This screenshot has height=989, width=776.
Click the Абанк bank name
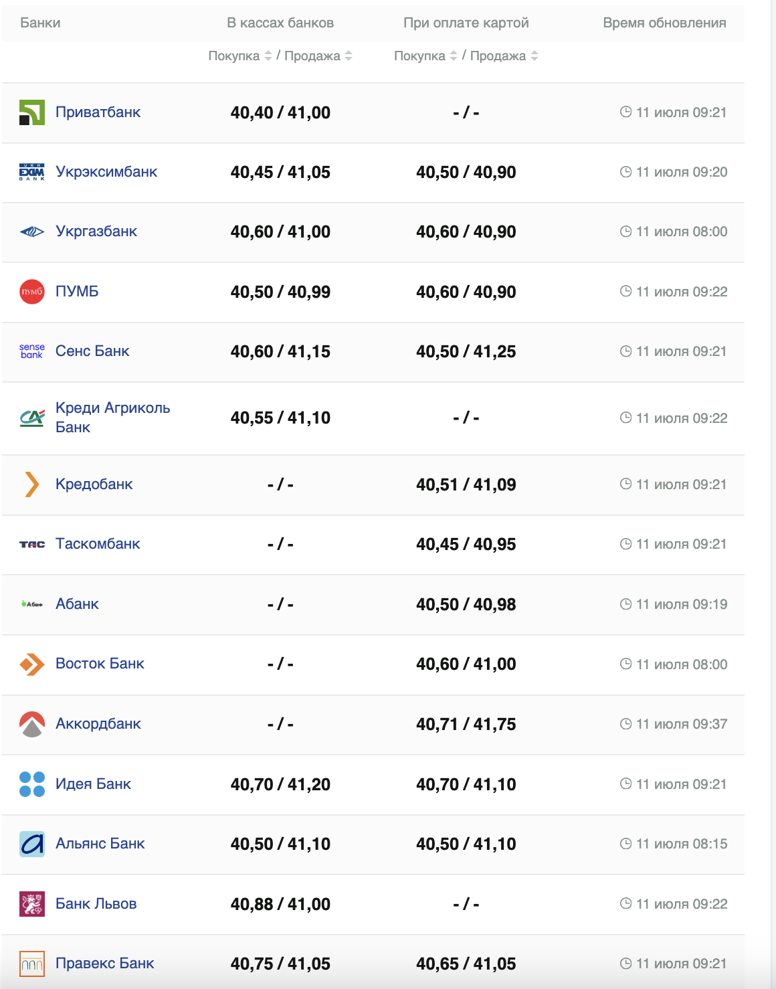click(x=77, y=604)
